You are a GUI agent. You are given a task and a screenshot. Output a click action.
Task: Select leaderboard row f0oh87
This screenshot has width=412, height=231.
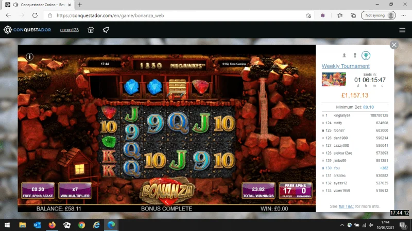click(x=355, y=130)
